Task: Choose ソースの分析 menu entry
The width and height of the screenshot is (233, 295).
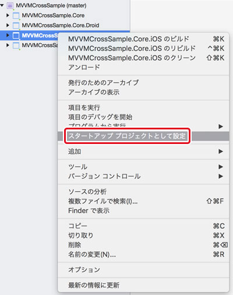Action: click(143, 192)
